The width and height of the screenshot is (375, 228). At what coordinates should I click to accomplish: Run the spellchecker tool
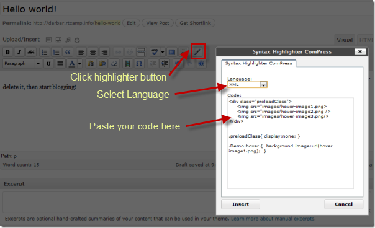point(155,52)
